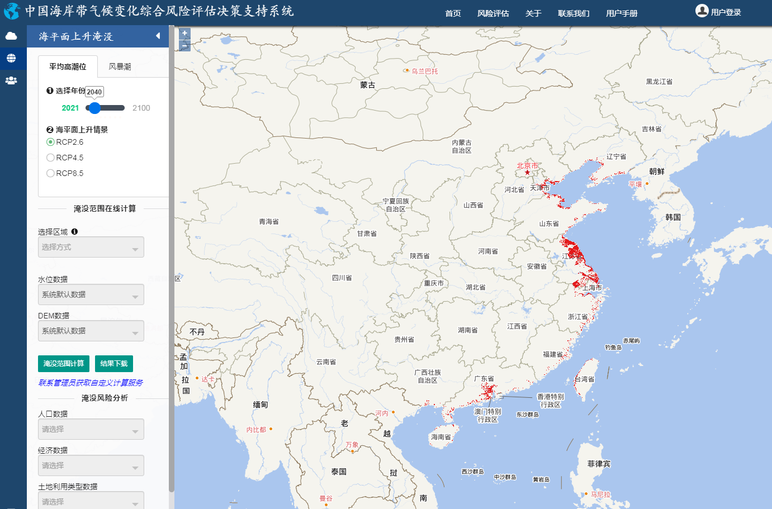Screen dimensions: 772x509
Task: Open the 人口数据 dropdown
Action: (91, 429)
